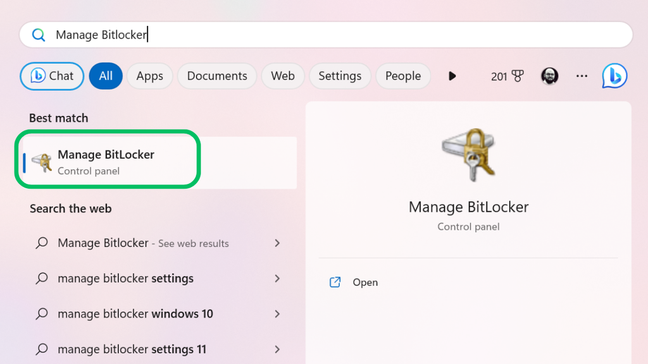Viewport: 648px width, 364px height.
Task: Switch to the Documents filter tab
Action: [217, 76]
